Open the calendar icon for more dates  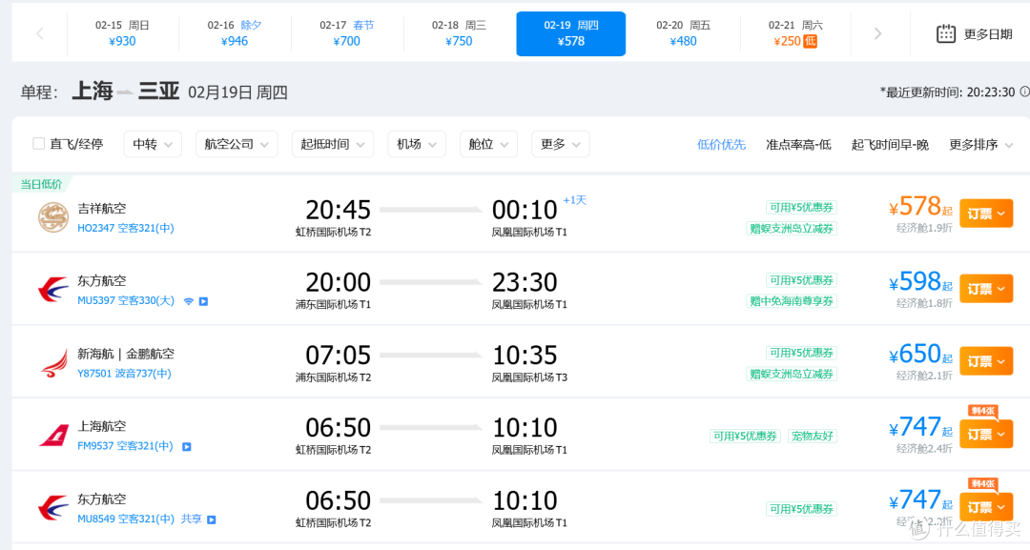point(946,33)
